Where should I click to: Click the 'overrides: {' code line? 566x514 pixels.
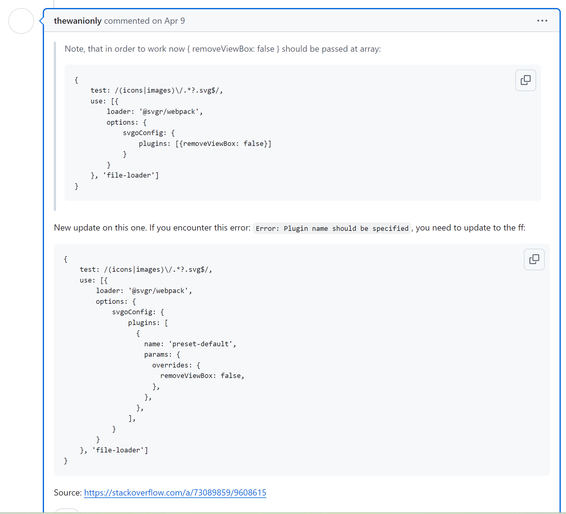coord(176,365)
